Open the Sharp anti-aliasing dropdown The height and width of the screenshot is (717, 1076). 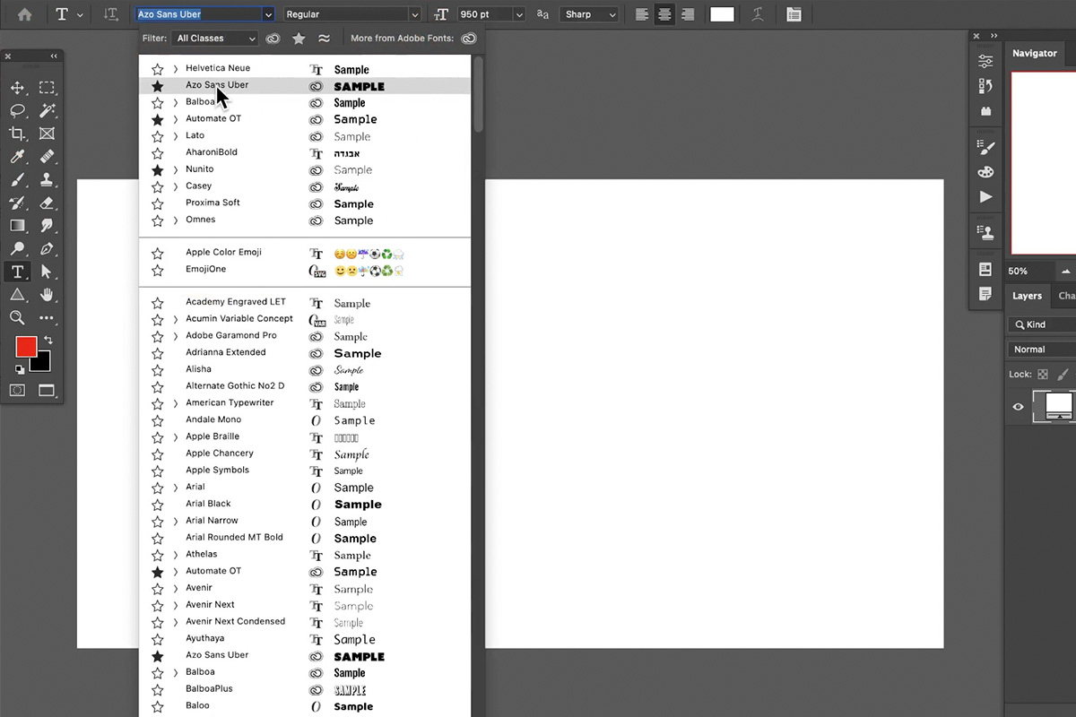pyautogui.click(x=589, y=14)
